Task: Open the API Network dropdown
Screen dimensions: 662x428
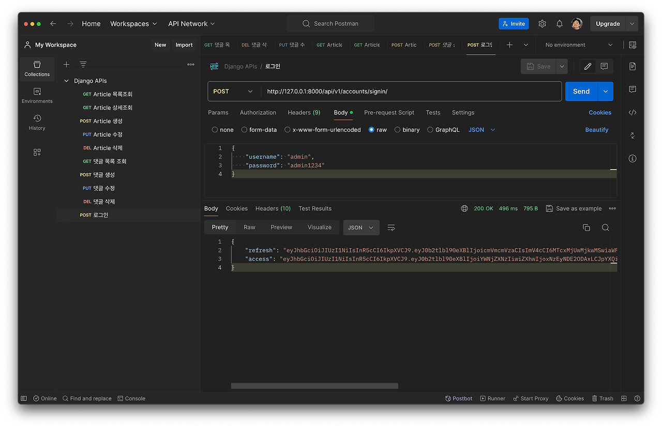Action: (x=191, y=24)
